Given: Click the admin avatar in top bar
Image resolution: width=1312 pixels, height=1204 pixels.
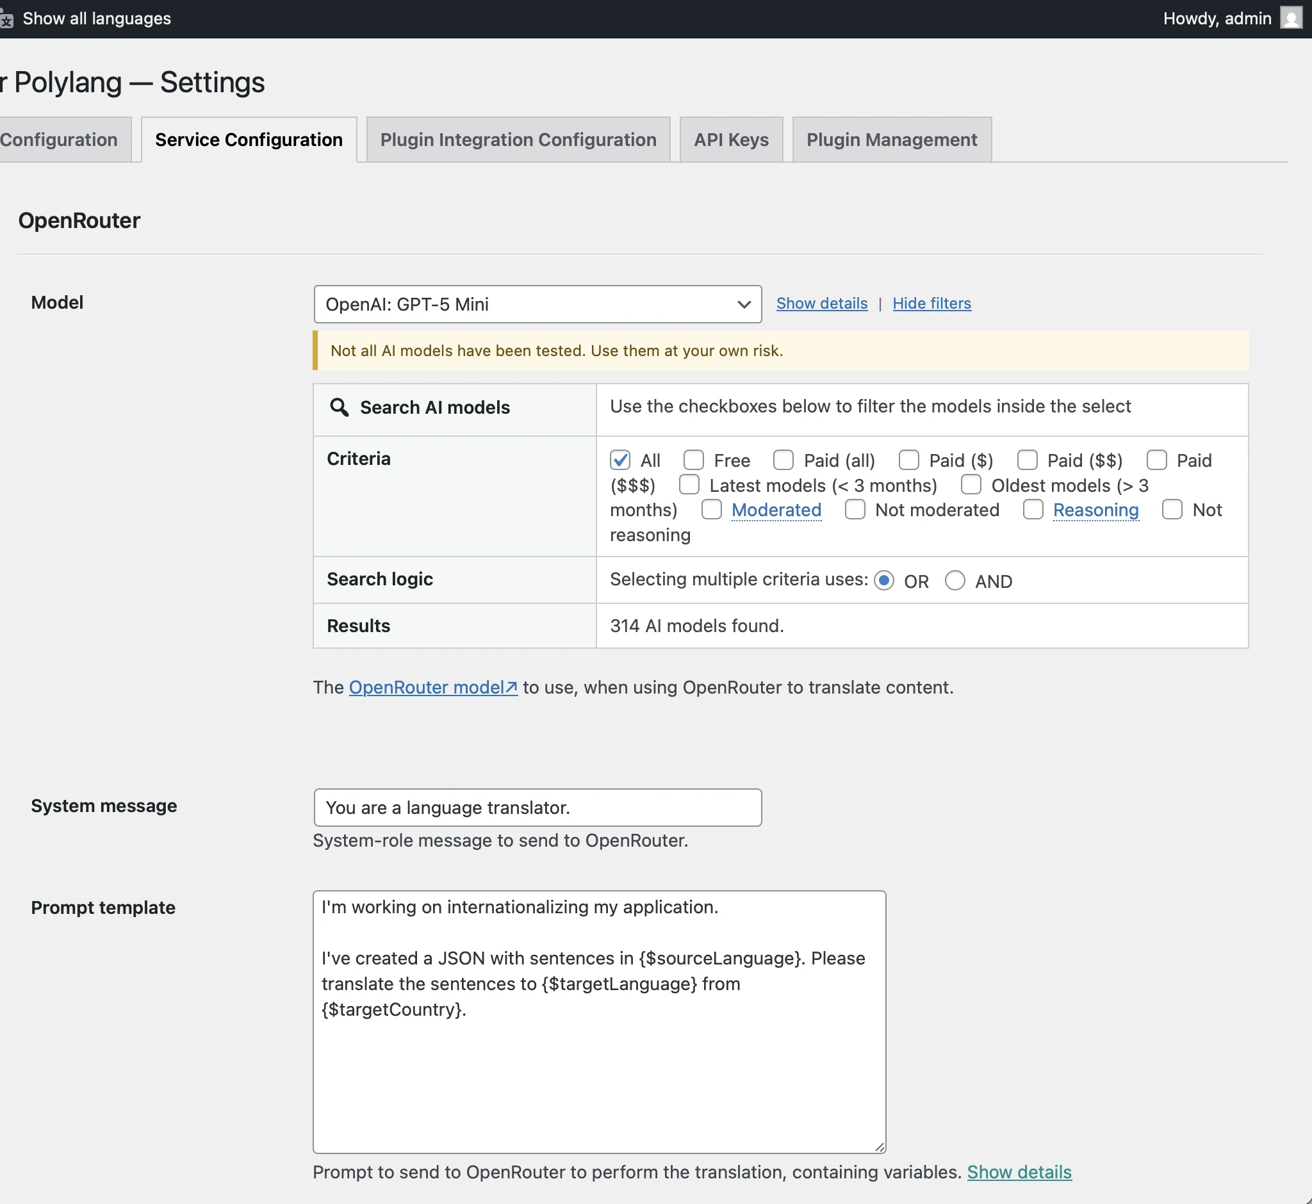Looking at the screenshot, I should pyautogui.click(x=1291, y=17).
